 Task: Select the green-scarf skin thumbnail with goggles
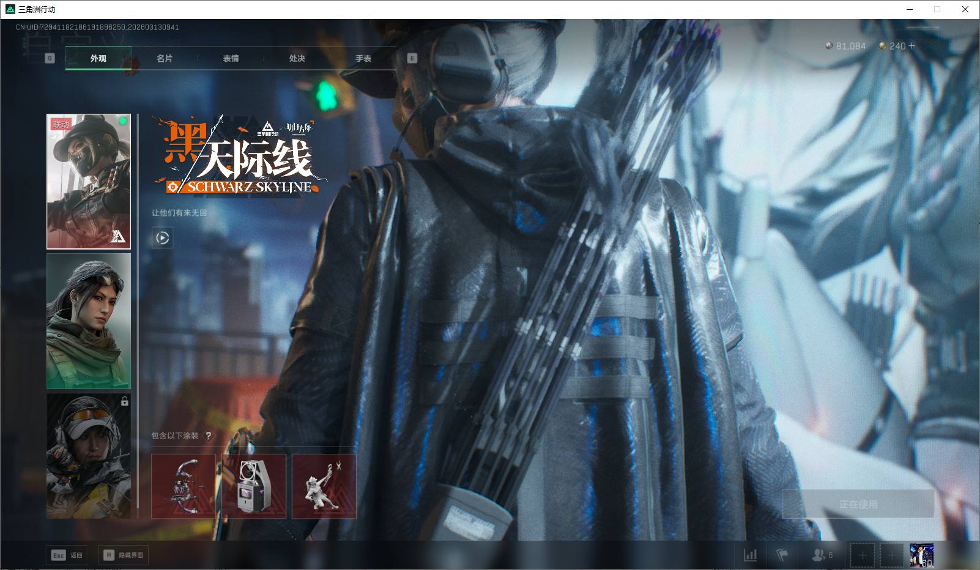pyautogui.click(x=89, y=321)
